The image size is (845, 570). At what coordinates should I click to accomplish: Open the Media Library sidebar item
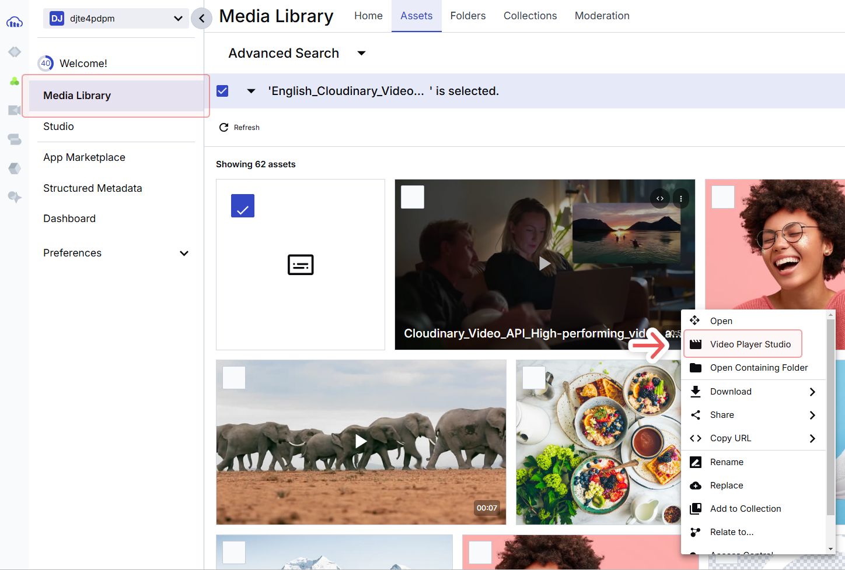click(116, 96)
